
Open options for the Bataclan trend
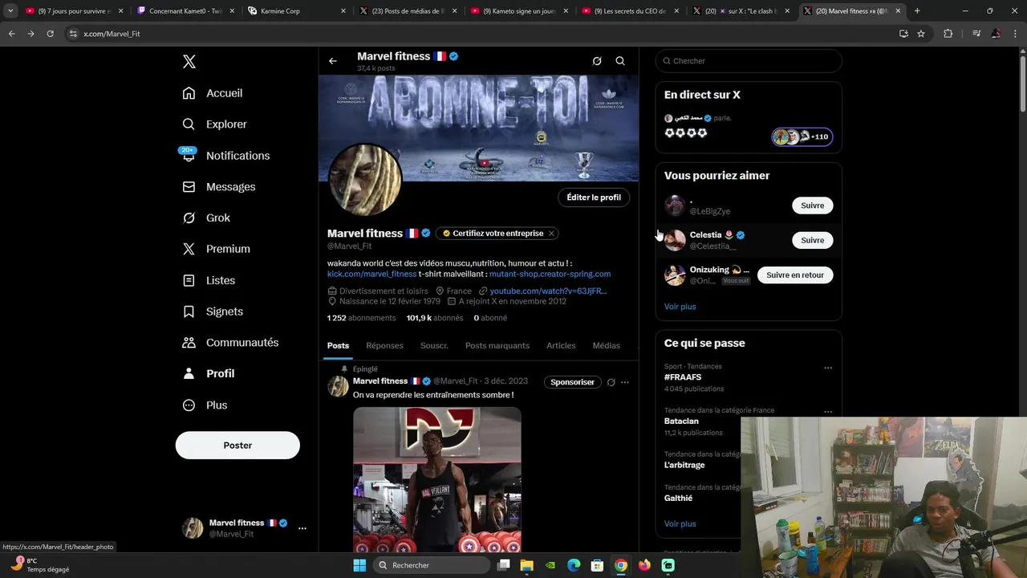coord(828,412)
